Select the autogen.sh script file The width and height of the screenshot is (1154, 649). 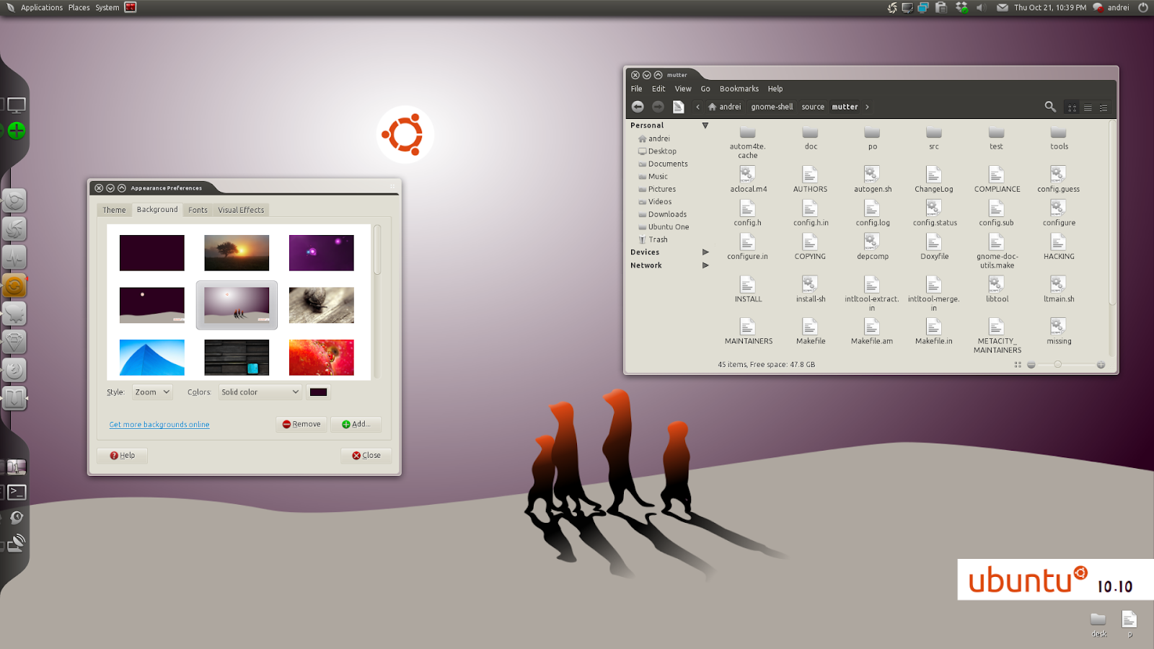(872, 180)
